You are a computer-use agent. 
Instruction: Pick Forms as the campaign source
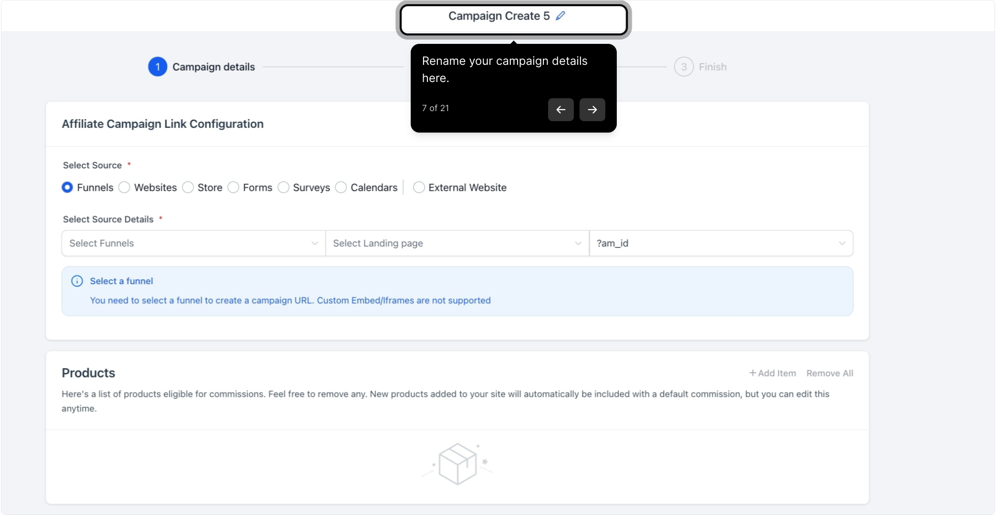[233, 187]
